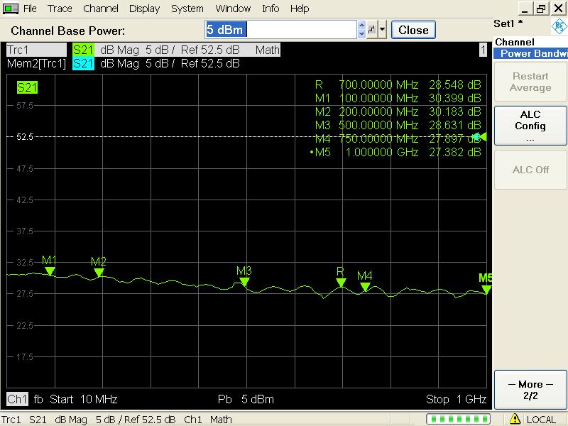
Task: Click the Channel Base Power input field
Action: coord(280,30)
